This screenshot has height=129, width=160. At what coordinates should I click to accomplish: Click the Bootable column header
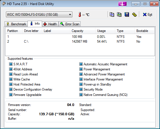(x=144, y=31)
